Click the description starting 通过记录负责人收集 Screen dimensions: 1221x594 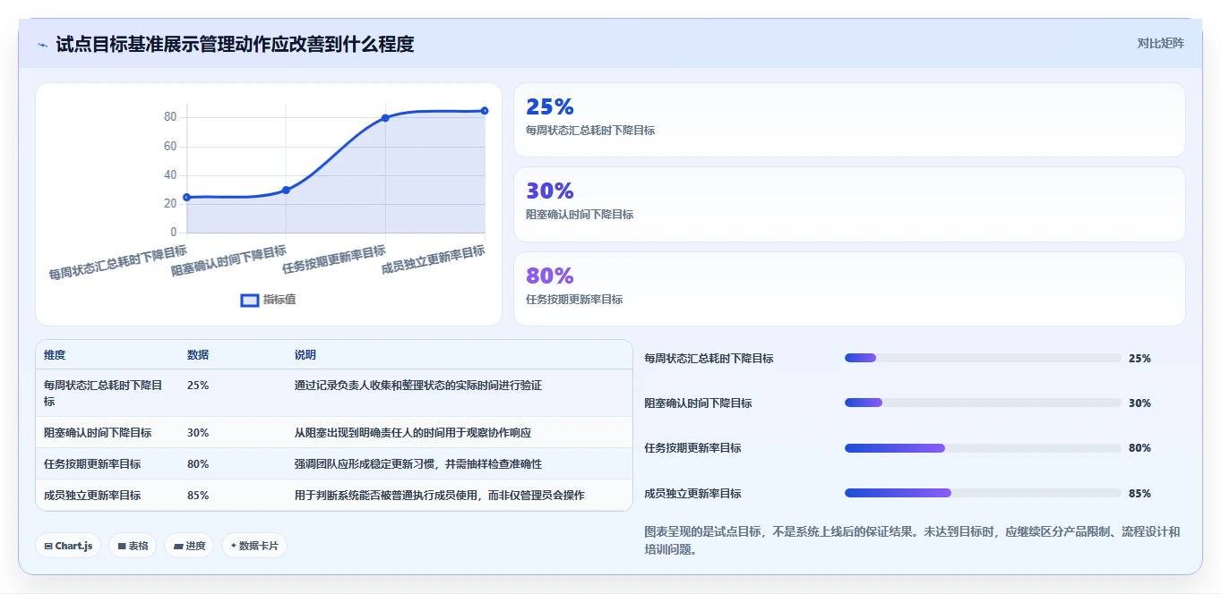pyautogui.click(x=418, y=386)
